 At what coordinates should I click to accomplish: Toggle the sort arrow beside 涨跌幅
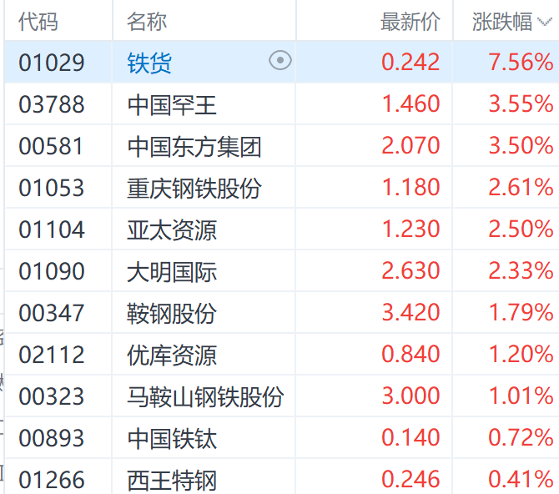(544, 23)
